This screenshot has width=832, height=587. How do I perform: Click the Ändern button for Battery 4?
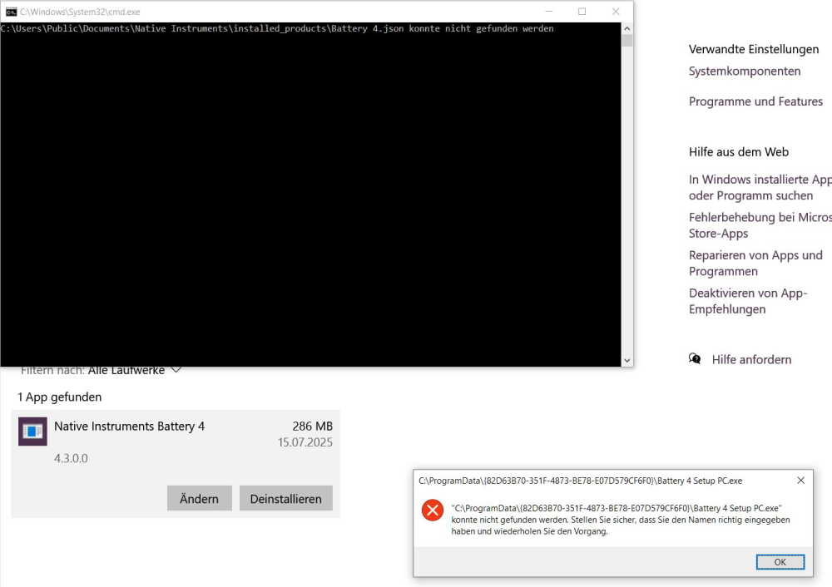[x=199, y=498]
